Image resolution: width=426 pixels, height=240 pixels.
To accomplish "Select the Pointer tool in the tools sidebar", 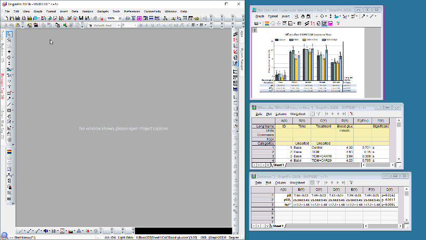I will [10, 34].
